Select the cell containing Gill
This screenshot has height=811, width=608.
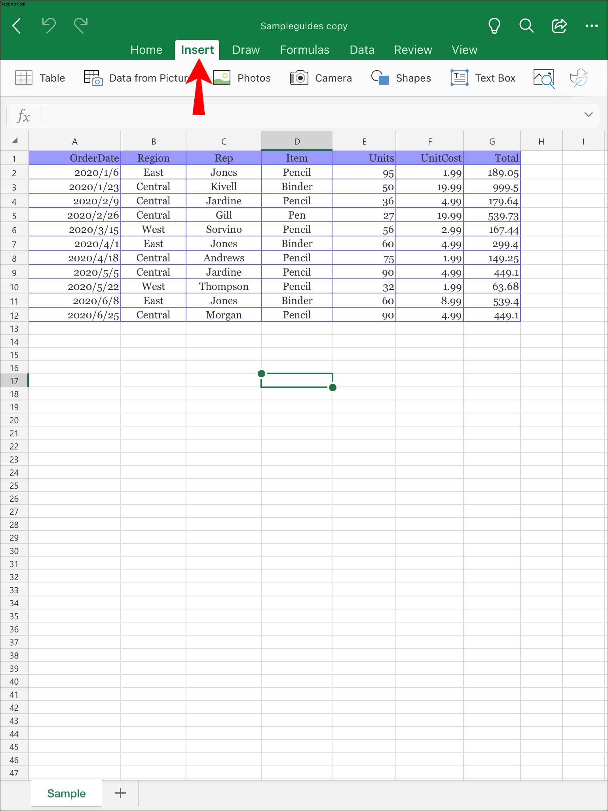224,215
